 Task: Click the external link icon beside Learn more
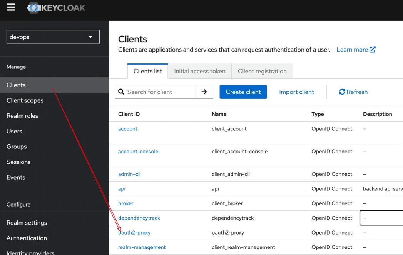click(372, 49)
